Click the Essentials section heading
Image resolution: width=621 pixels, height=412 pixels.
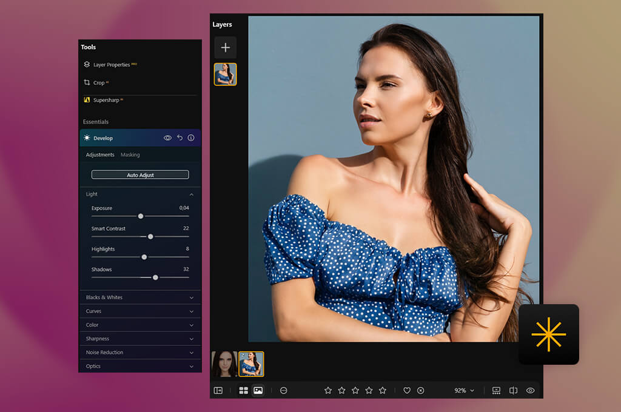(x=95, y=122)
